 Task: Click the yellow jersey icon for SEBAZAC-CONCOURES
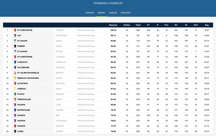pyautogui.click(x=15, y=78)
